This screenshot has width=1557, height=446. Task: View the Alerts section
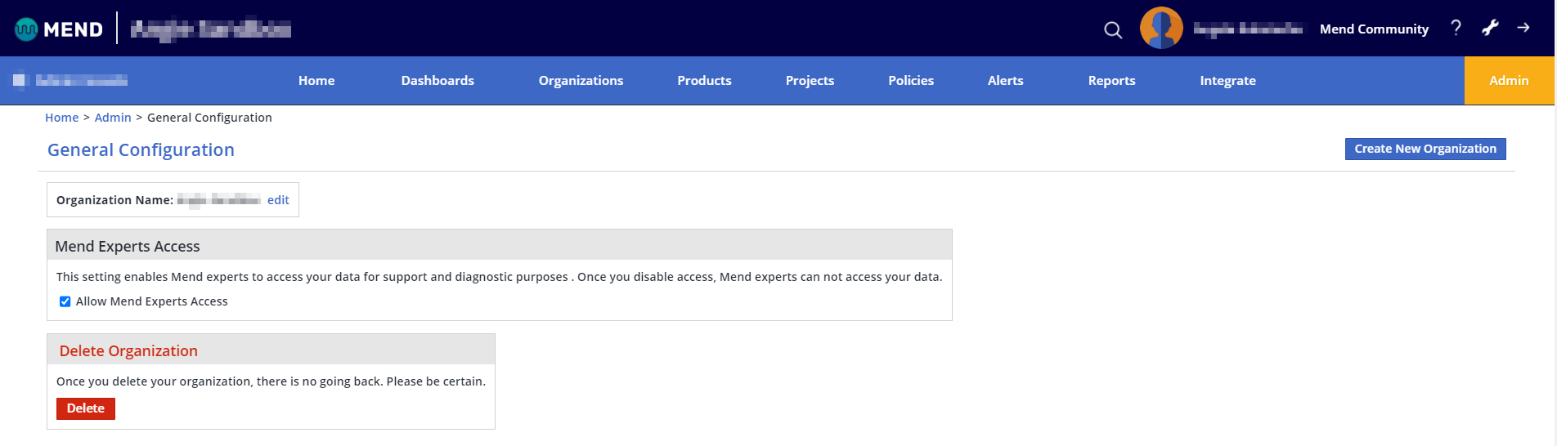coord(1005,81)
